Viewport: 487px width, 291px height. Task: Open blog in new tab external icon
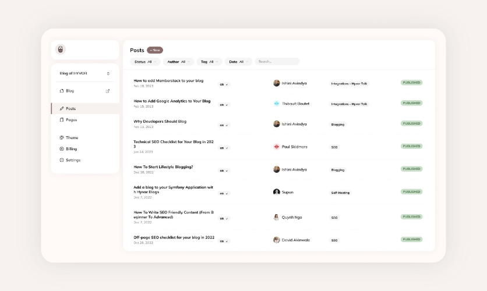tap(108, 91)
